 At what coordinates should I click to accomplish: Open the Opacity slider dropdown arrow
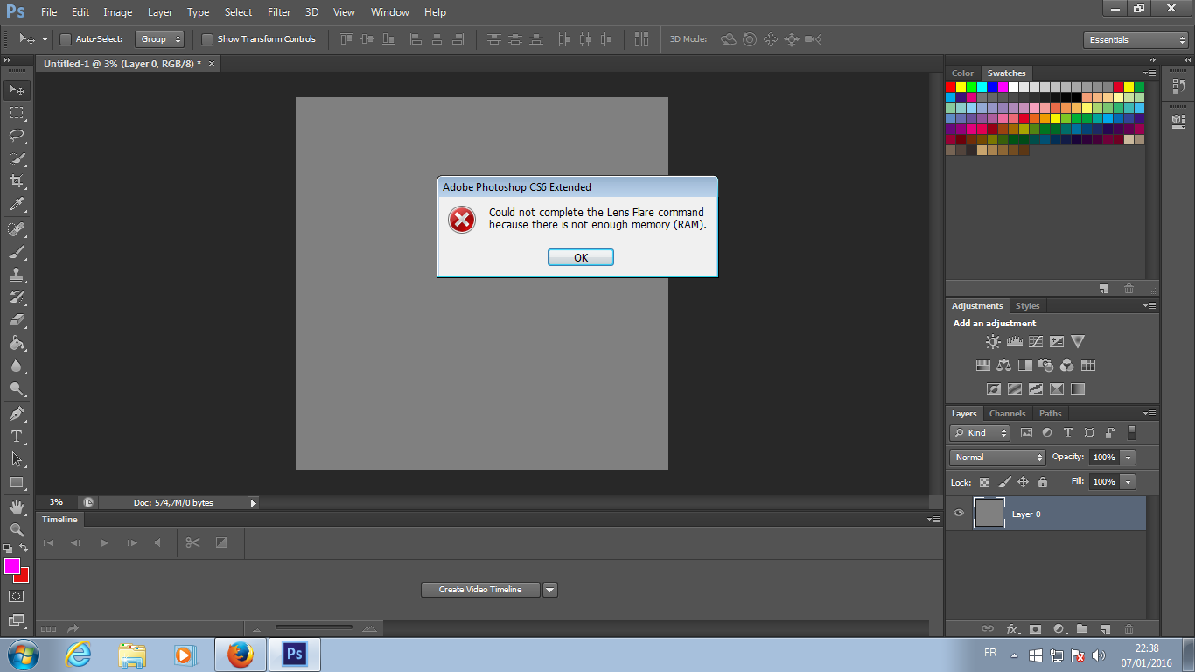pyautogui.click(x=1129, y=458)
